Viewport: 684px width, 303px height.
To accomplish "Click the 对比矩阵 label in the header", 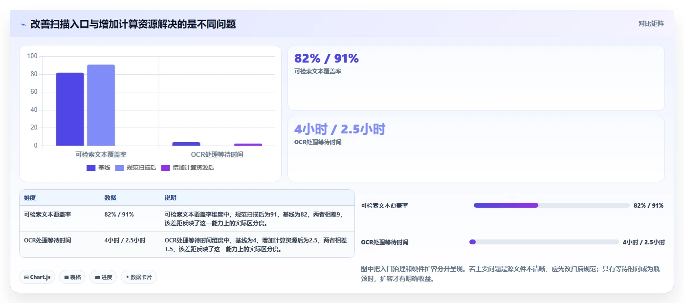I will pyautogui.click(x=651, y=23).
